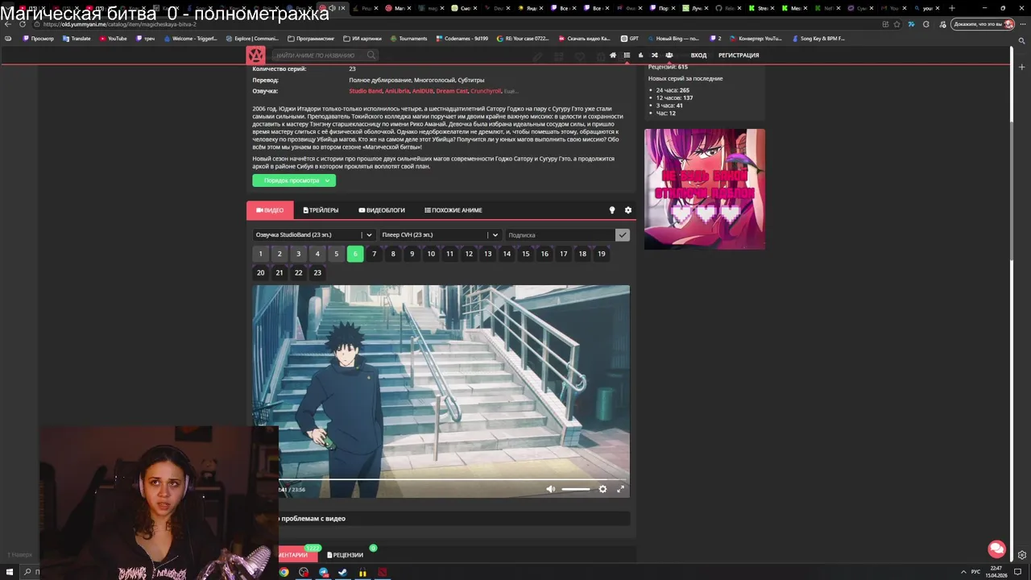
Task: Open a new browser tab
Action: click(952, 8)
